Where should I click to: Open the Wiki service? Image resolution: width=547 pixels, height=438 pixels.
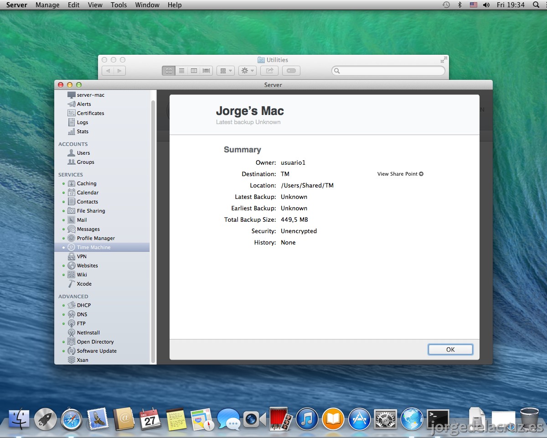(x=77, y=275)
